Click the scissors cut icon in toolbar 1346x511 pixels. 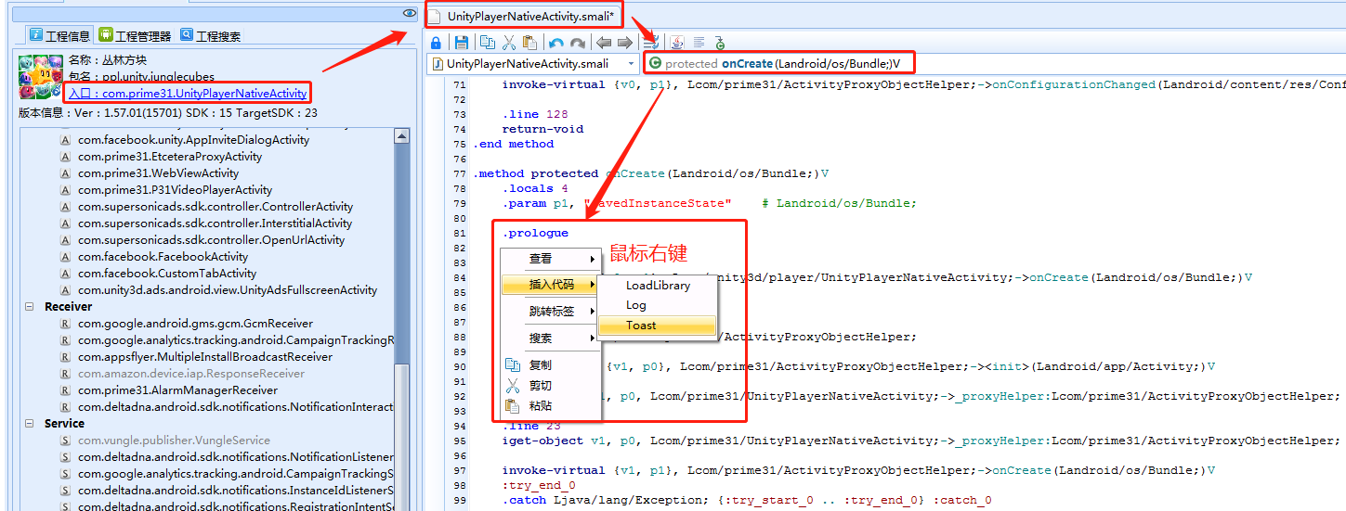(x=508, y=43)
